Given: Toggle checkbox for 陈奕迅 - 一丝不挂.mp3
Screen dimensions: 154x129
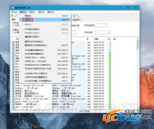Looking at the screenshot, I should (x=13, y=104).
